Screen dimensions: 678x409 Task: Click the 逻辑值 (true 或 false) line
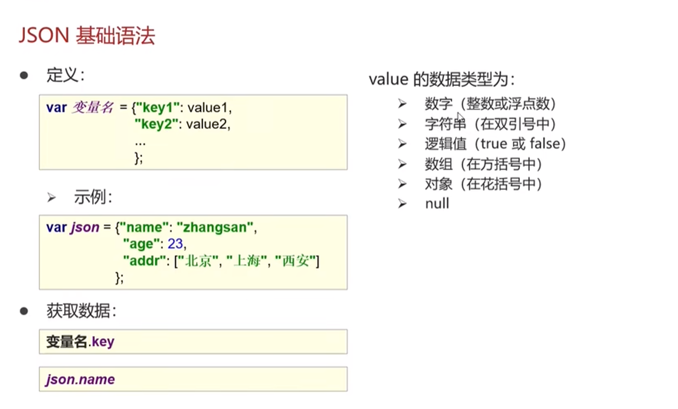pos(496,144)
